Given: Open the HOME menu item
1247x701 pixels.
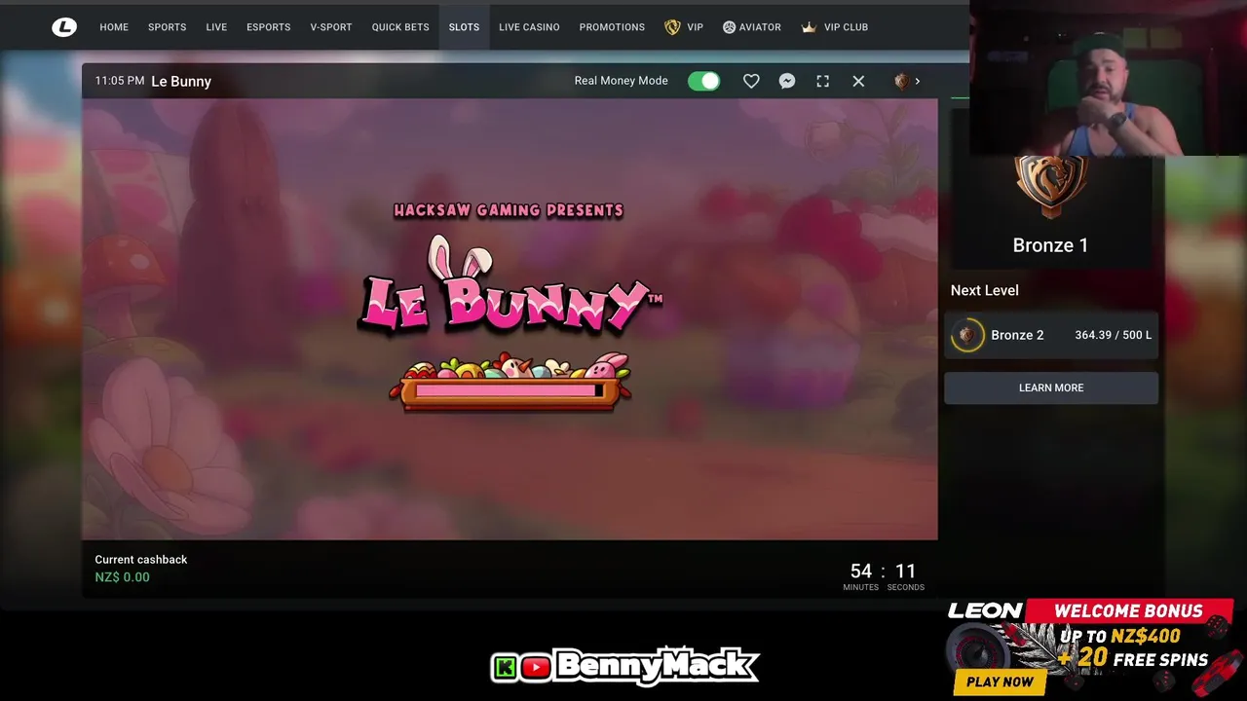Looking at the screenshot, I should 114,27.
